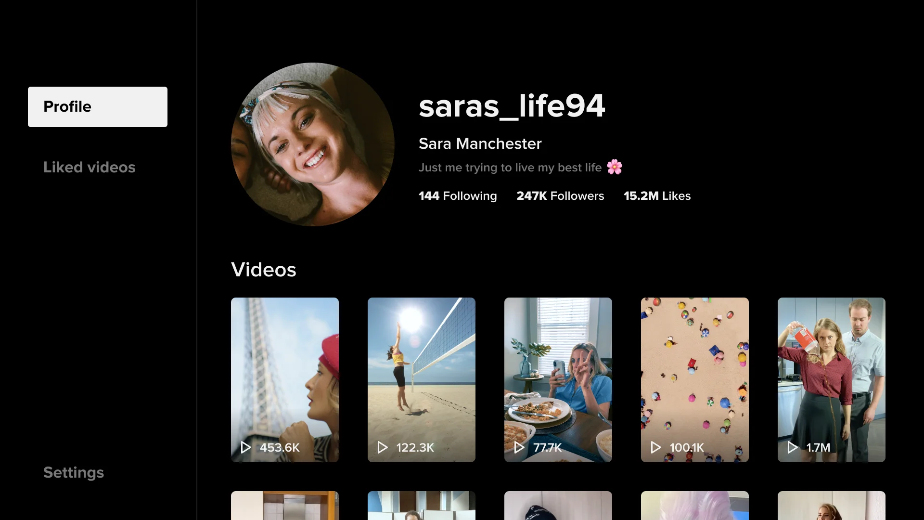Select the beach volleyball video thumbnail
924x520 pixels.
(422, 380)
